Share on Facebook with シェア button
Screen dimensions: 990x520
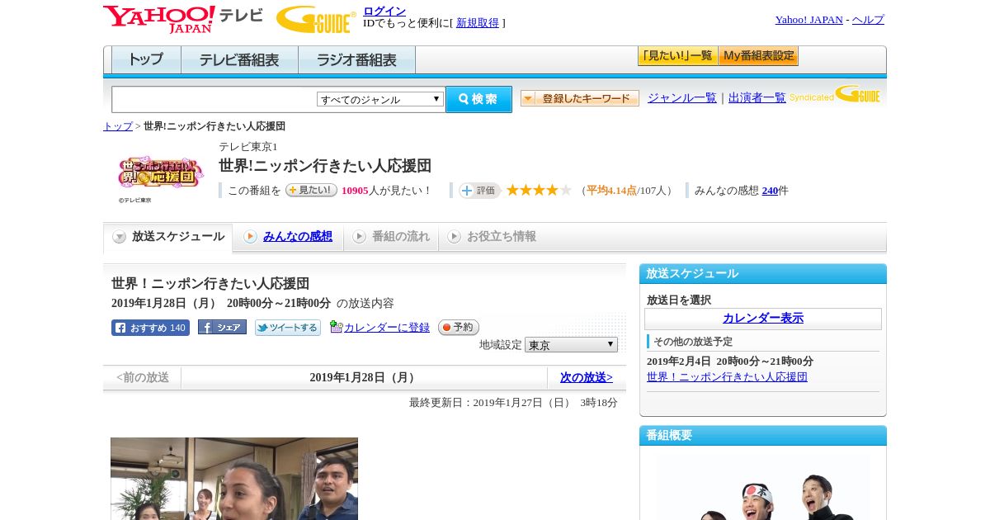[x=222, y=328]
